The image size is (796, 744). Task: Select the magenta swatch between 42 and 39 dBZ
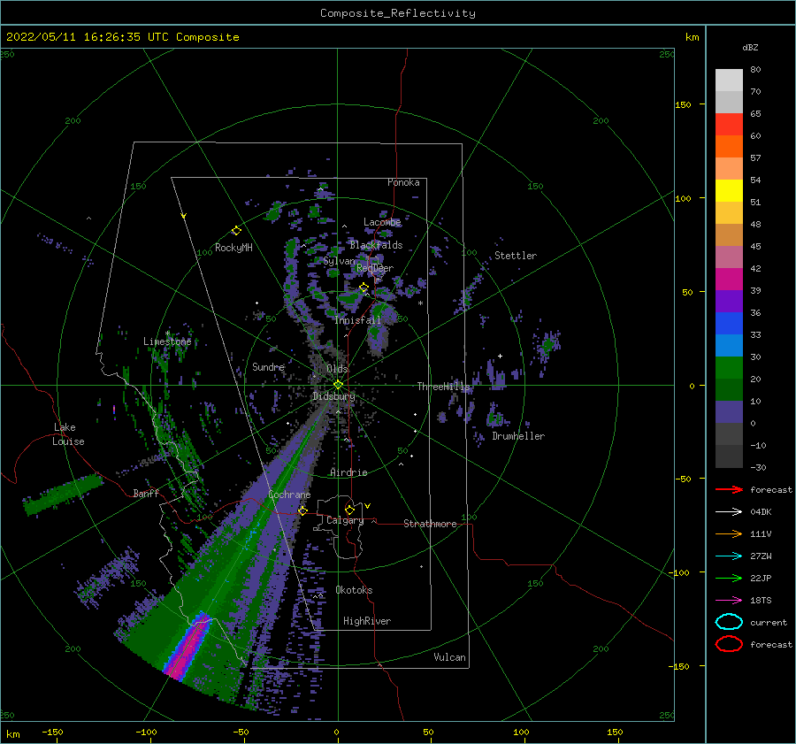coord(729,280)
